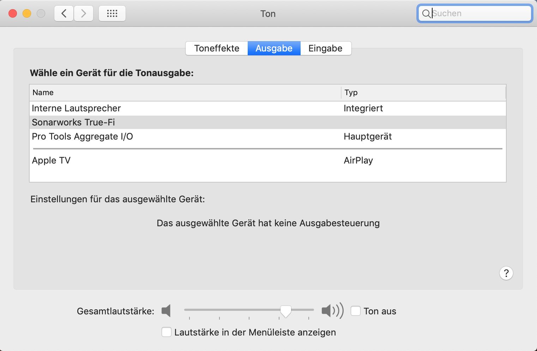Open help with question mark button

506,273
